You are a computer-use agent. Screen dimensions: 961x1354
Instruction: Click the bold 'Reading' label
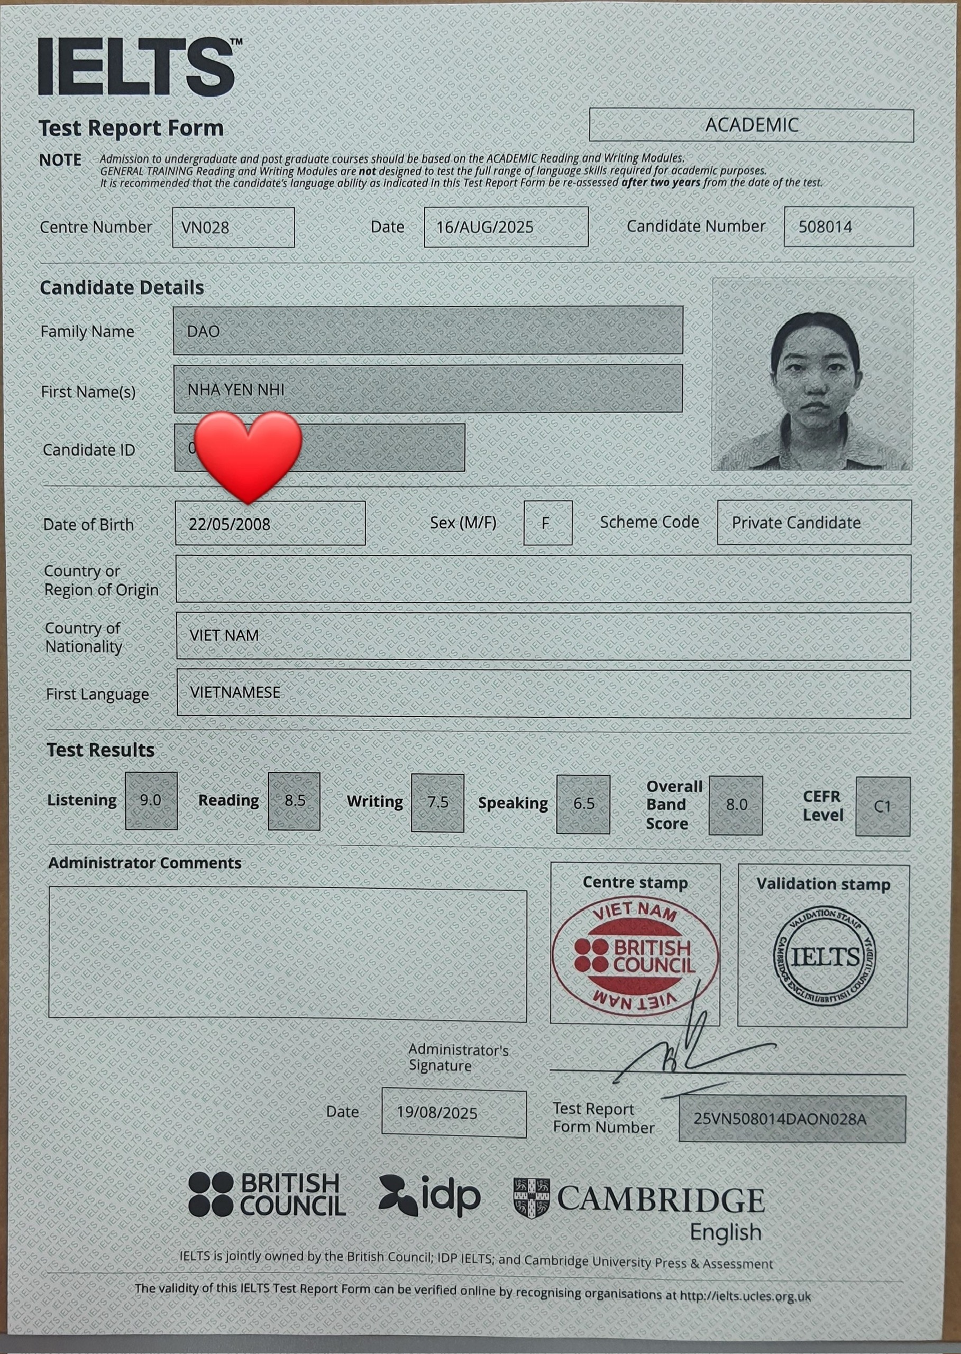[228, 801]
